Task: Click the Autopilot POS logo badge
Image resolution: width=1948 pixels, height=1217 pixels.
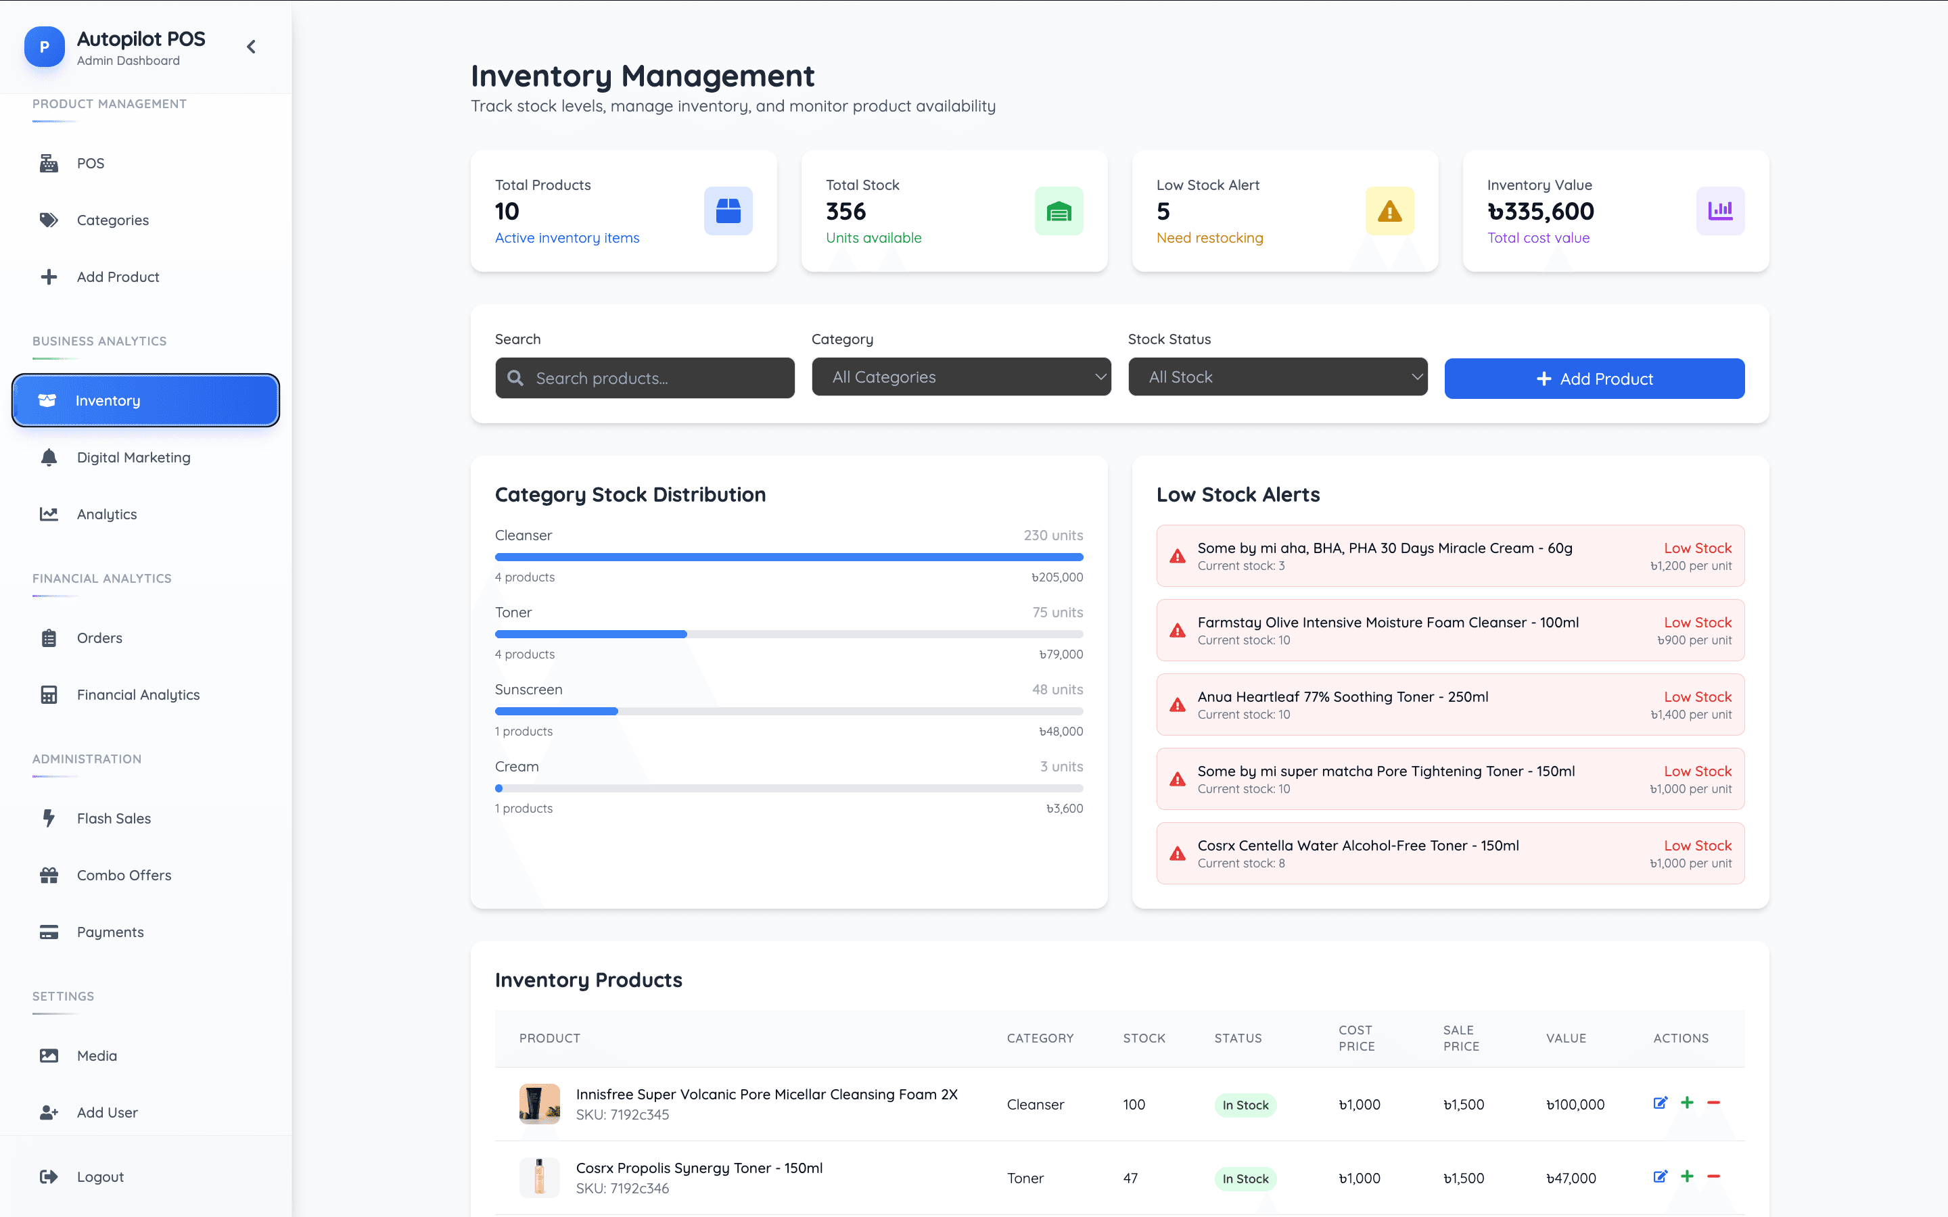Action: click(x=44, y=47)
